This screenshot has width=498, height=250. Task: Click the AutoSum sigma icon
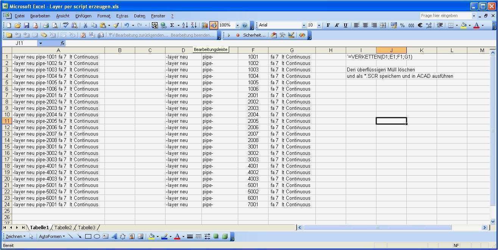click(172, 25)
